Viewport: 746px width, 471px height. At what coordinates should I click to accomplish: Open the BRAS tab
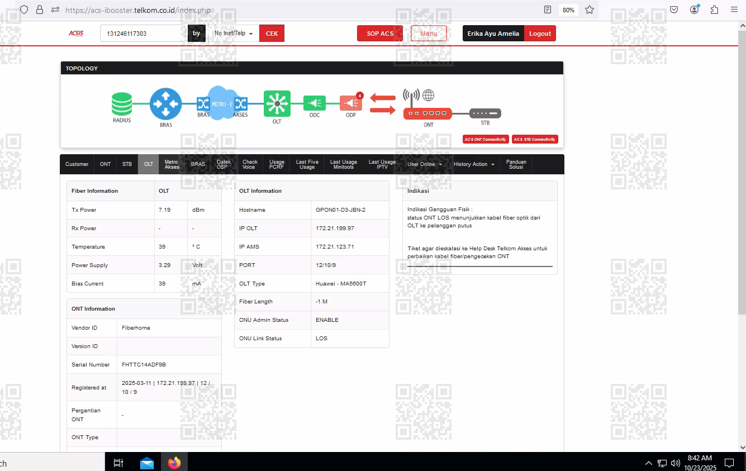point(198,164)
